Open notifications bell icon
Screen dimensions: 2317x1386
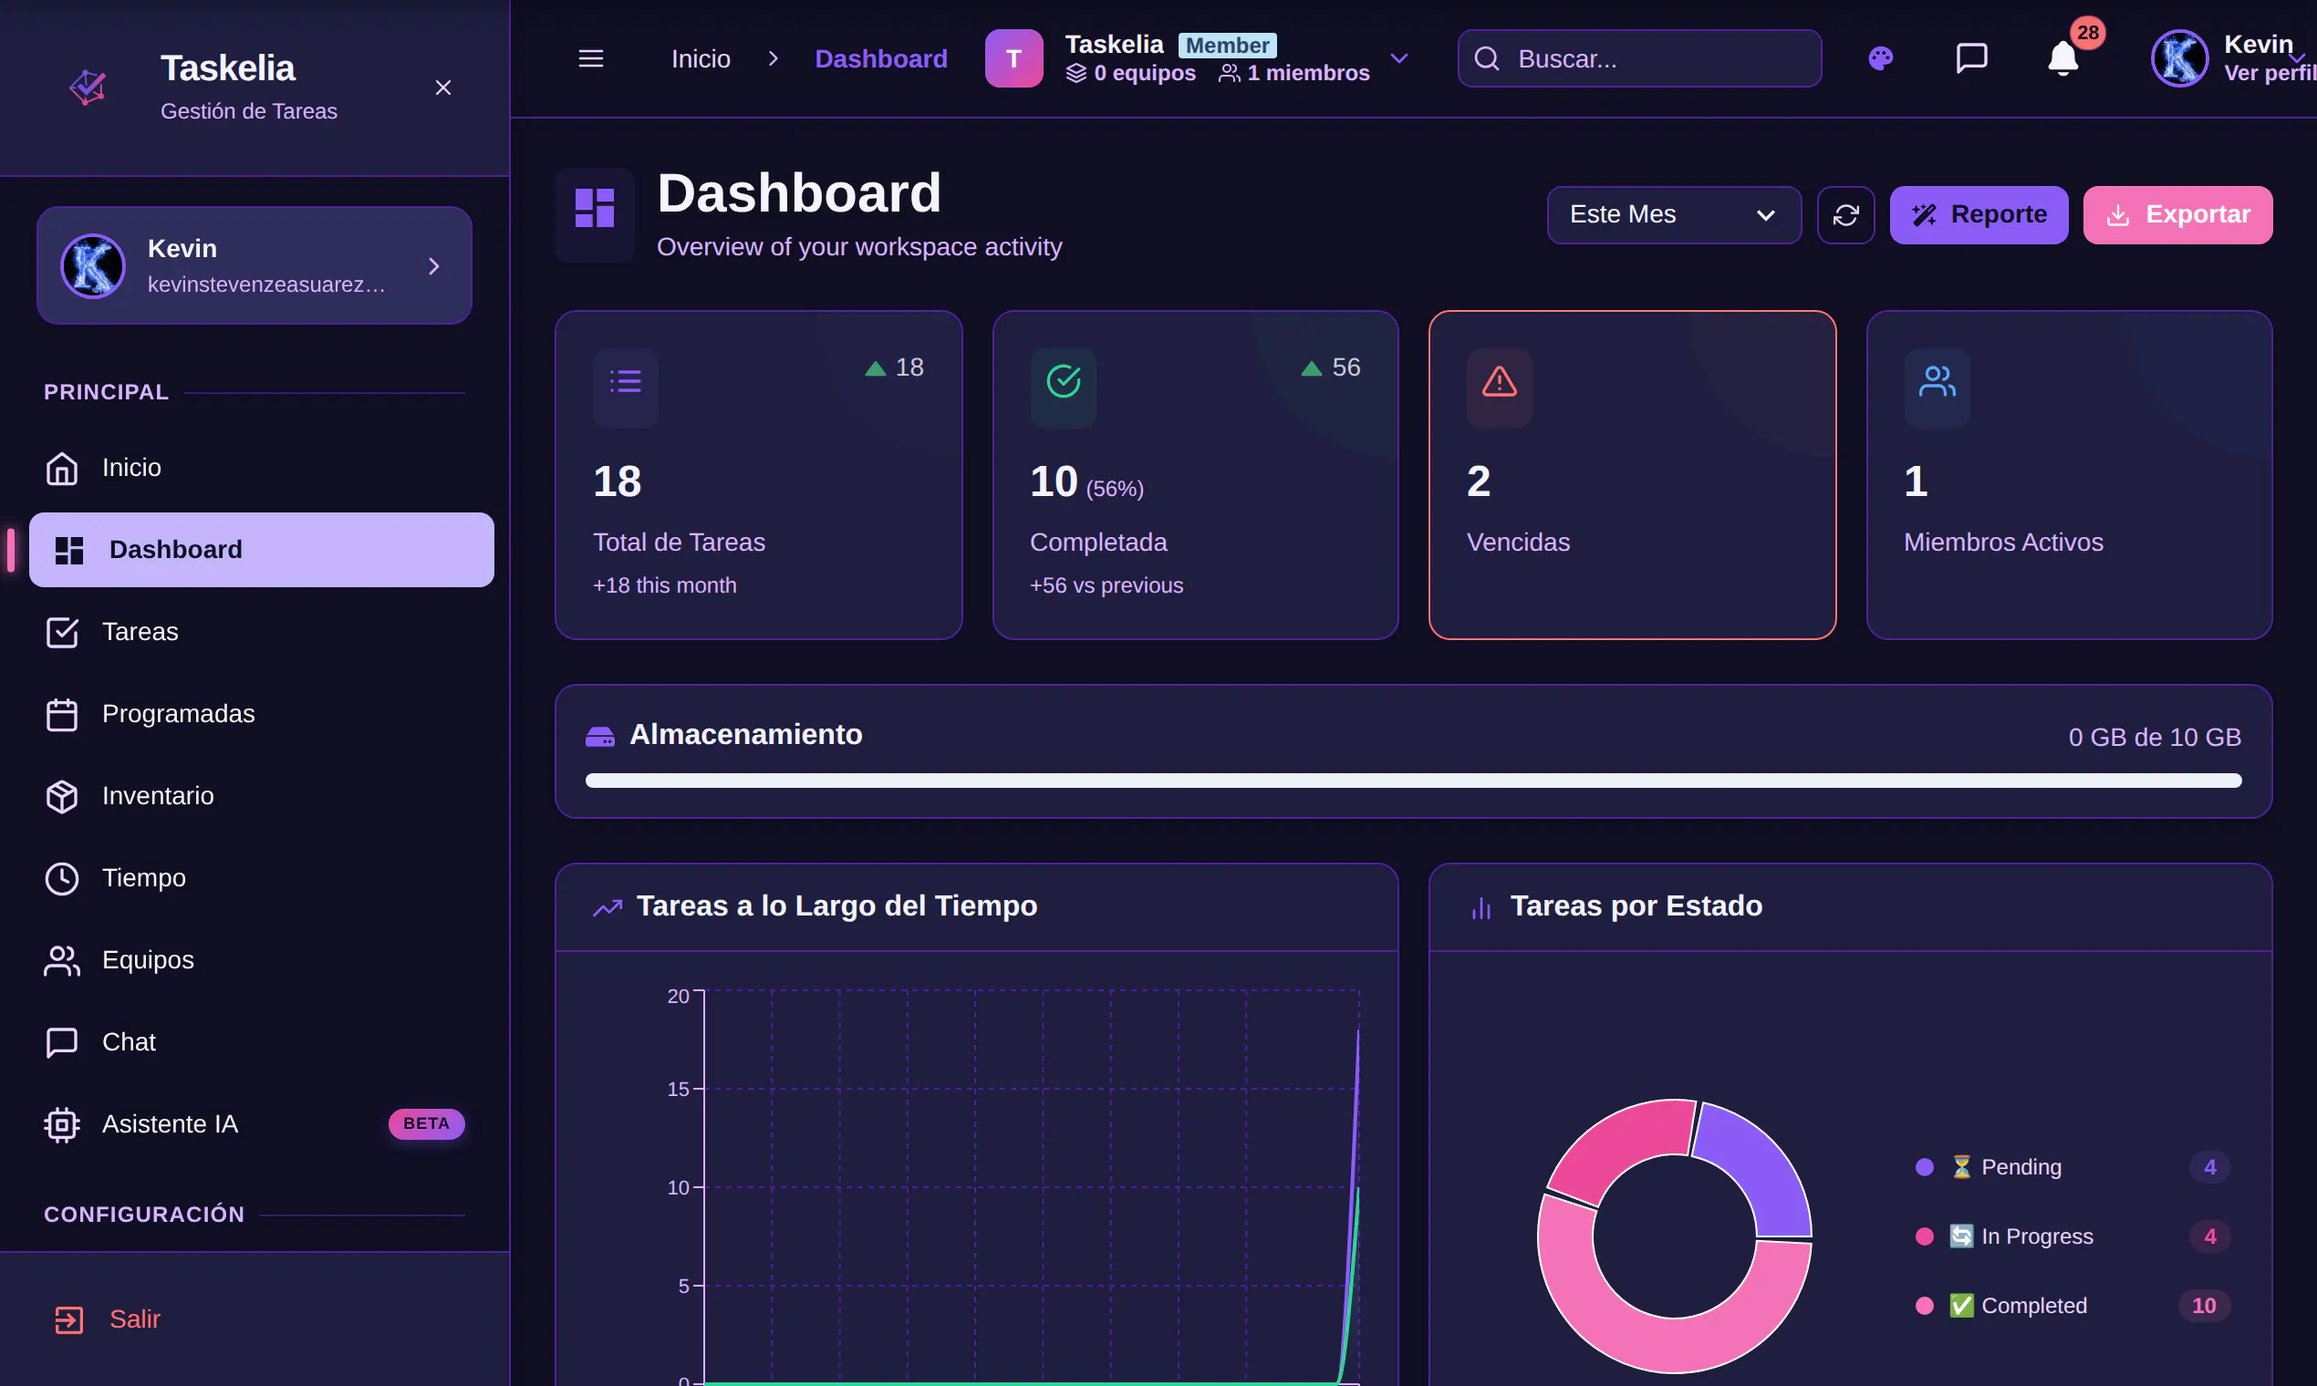pyautogui.click(x=2062, y=59)
